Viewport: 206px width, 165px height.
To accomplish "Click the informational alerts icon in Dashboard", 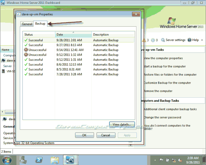I will 153,40.
